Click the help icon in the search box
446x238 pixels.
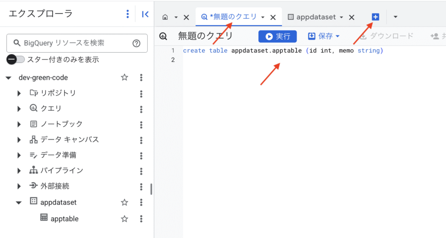pos(136,43)
